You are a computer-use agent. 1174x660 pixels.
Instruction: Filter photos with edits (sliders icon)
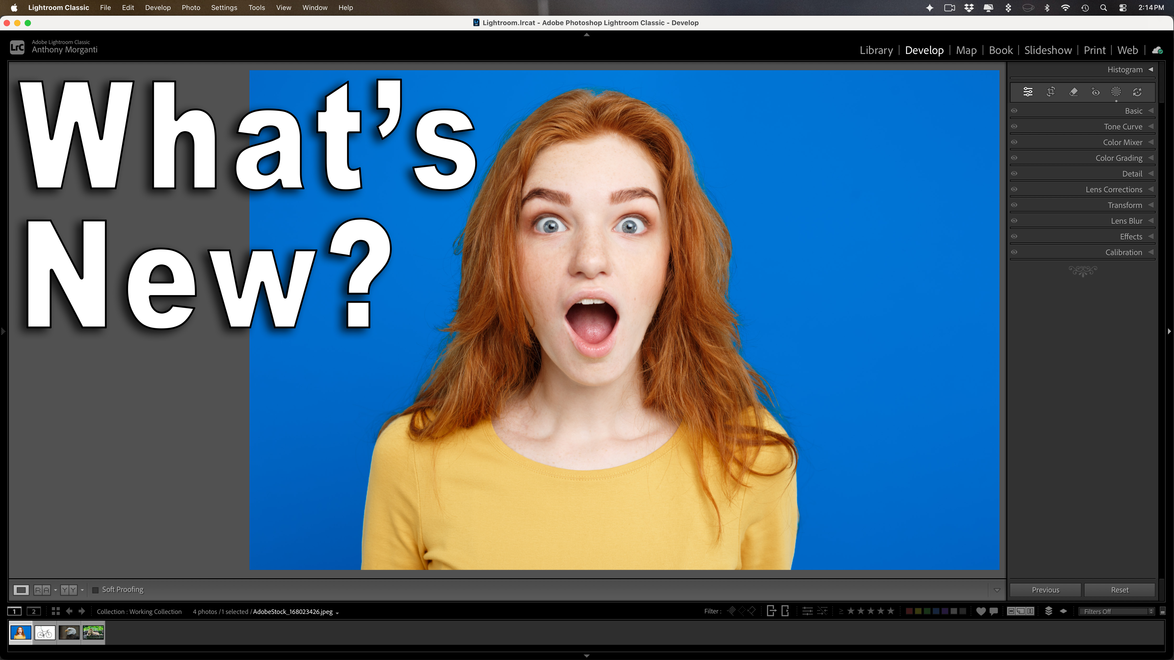coord(808,611)
